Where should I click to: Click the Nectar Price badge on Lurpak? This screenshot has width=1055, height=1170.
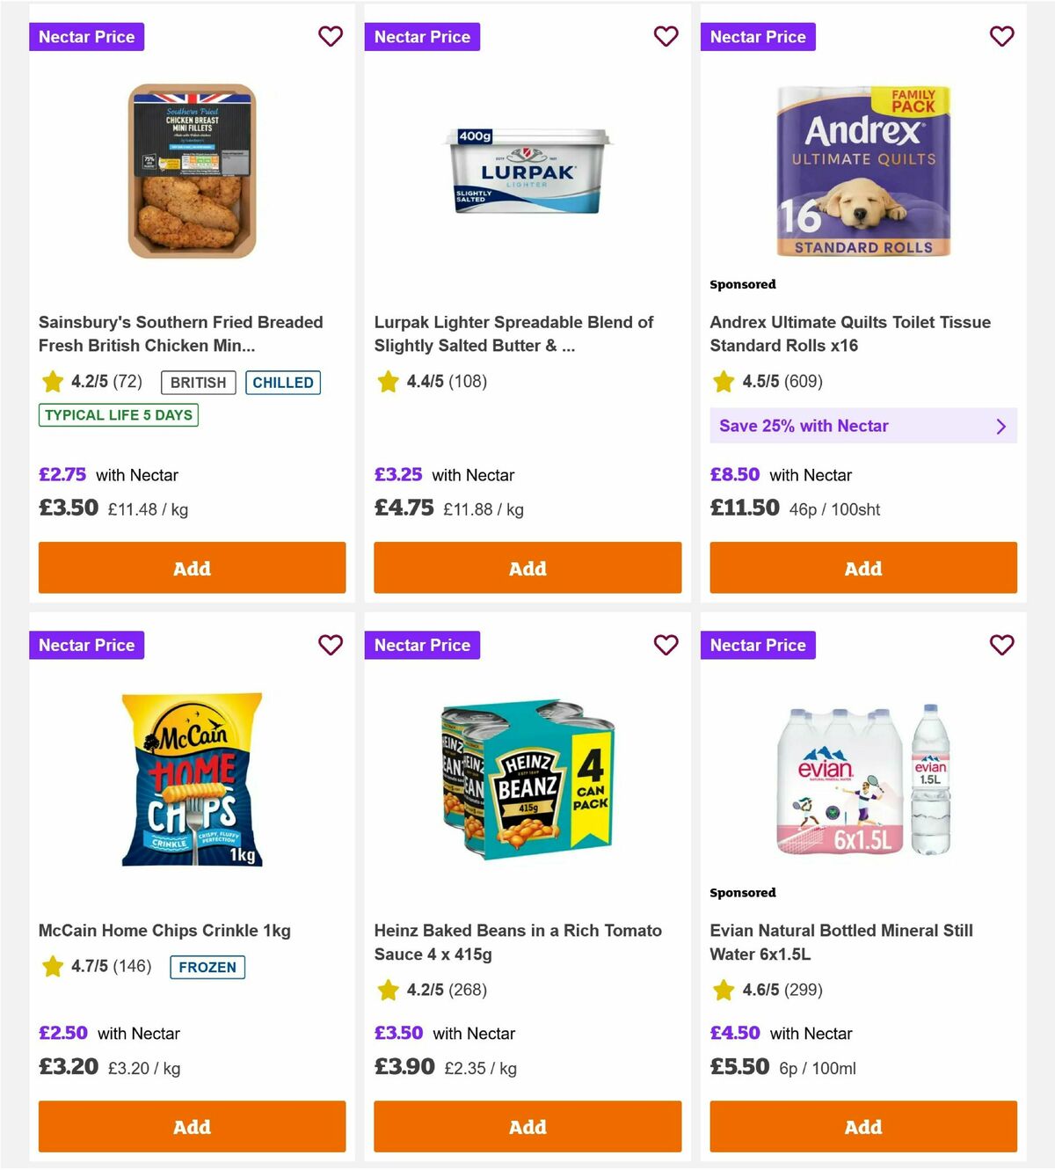pyautogui.click(x=422, y=37)
